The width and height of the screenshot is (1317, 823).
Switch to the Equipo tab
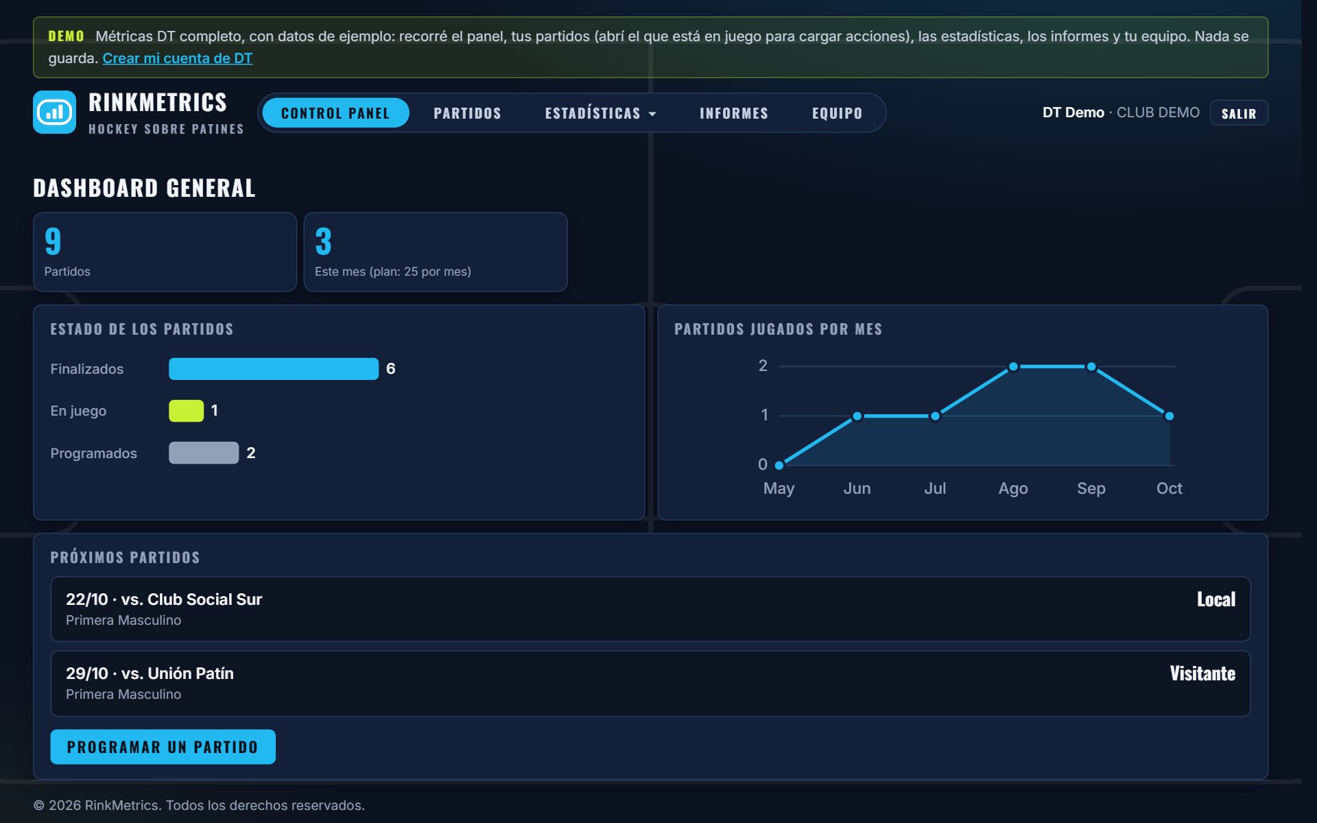tap(837, 113)
